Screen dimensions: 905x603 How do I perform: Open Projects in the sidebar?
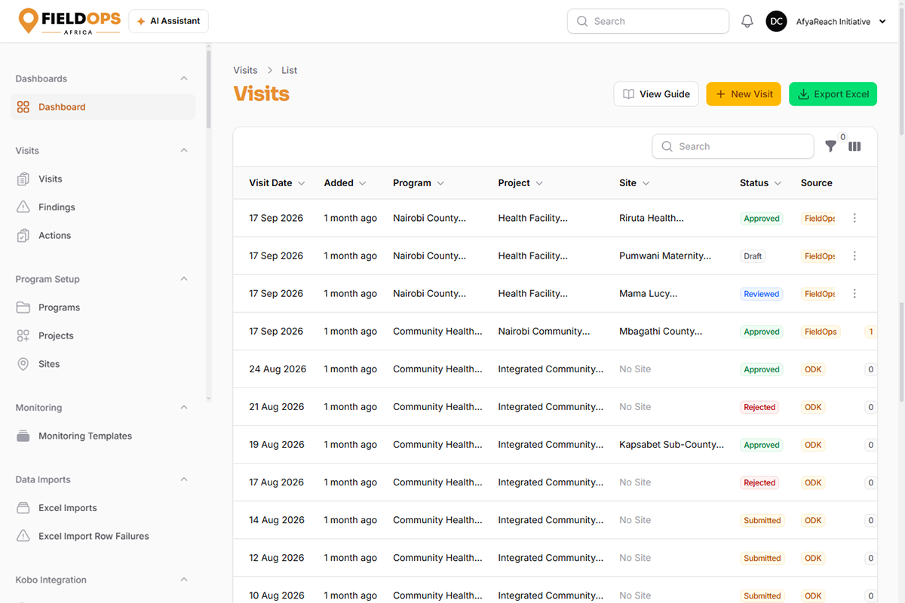coord(103,336)
